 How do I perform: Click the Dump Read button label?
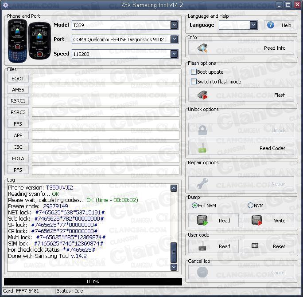(x=224, y=221)
